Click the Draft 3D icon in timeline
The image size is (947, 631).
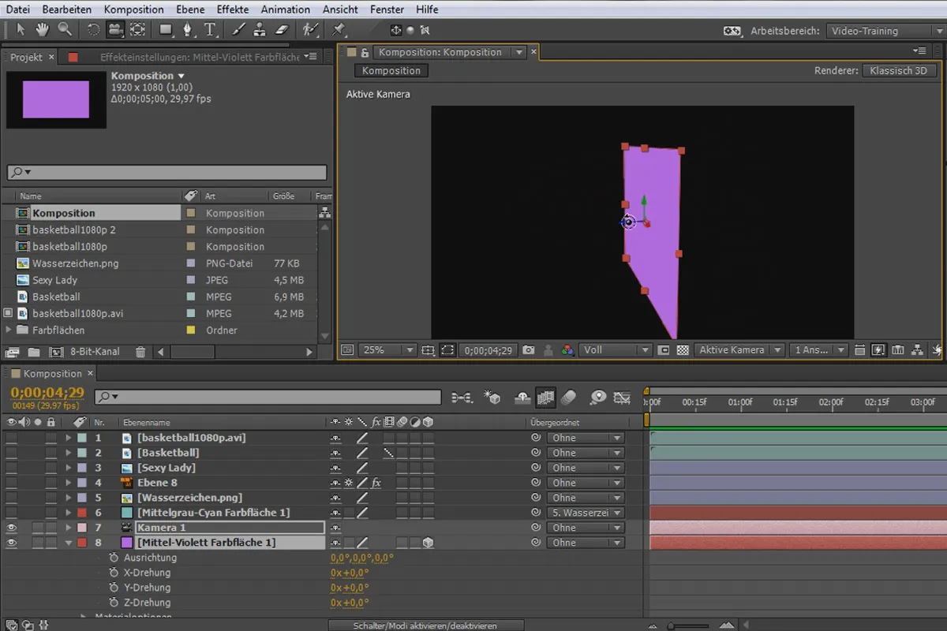[492, 398]
